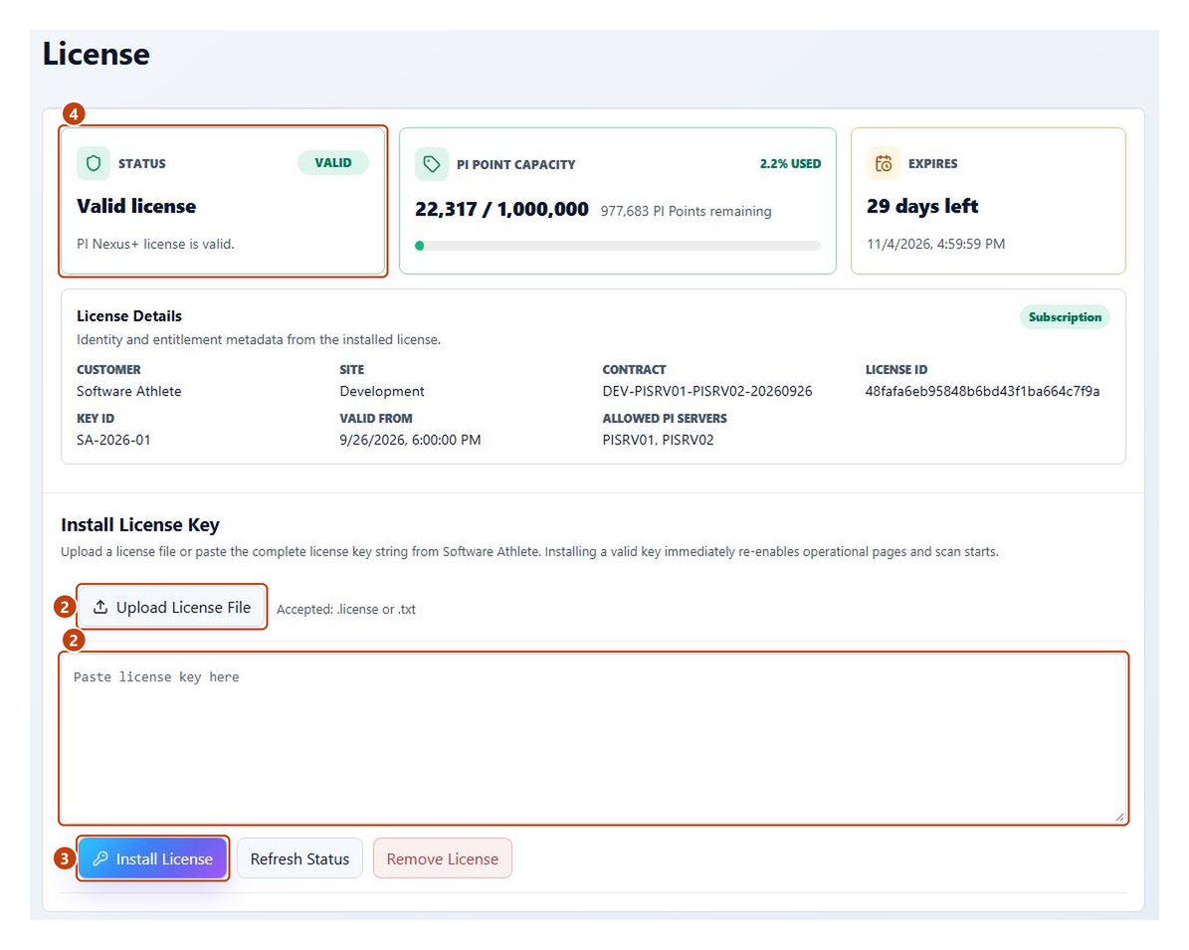Click the 'CUSTOMER' field label

point(108,370)
